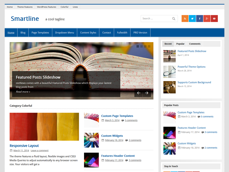The height and width of the screenshot is (172, 229).
Task: Open WordPress Features in top menu
Action: pyautogui.click(x=46, y=7)
